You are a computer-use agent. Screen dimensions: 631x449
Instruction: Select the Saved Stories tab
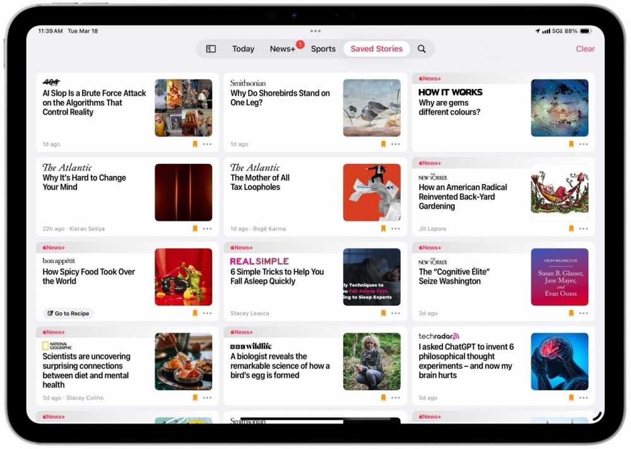click(x=376, y=49)
